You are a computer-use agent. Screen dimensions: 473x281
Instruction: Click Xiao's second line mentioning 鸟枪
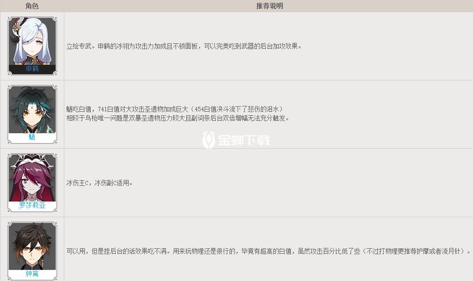click(x=178, y=118)
